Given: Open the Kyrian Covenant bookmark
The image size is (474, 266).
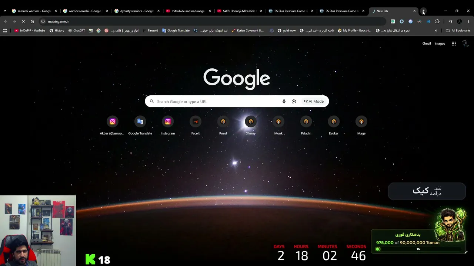Looking at the screenshot, I should point(247,31).
